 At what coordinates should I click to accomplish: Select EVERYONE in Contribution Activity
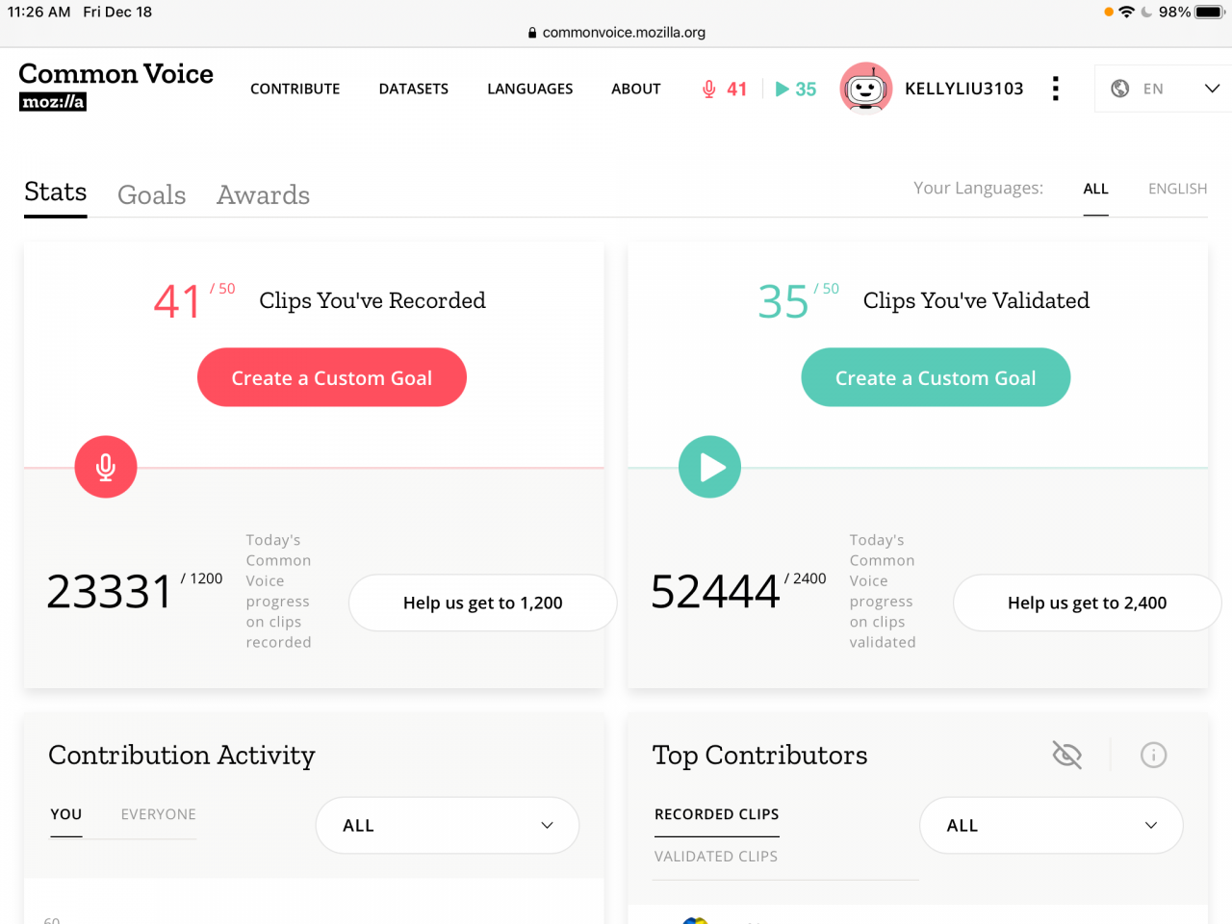[158, 814]
